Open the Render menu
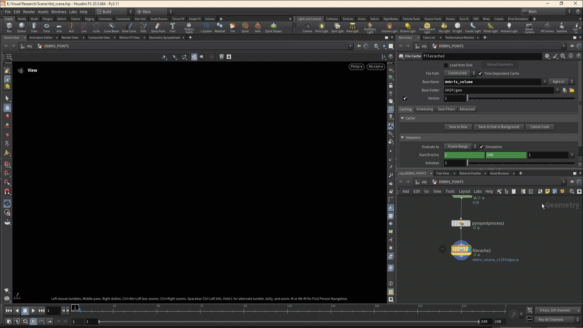This screenshot has width=583, height=328. tap(29, 12)
